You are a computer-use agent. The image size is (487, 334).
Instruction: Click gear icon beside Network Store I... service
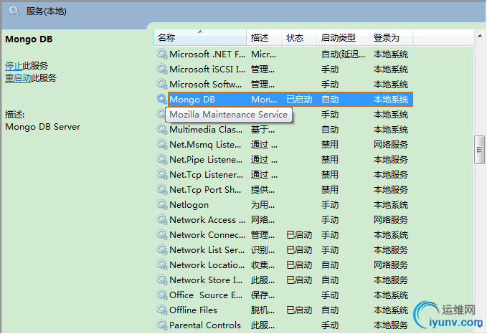click(161, 280)
